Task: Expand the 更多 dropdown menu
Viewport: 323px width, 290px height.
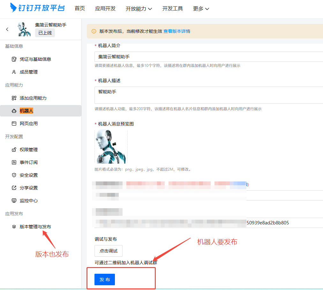Action: click(x=201, y=9)
